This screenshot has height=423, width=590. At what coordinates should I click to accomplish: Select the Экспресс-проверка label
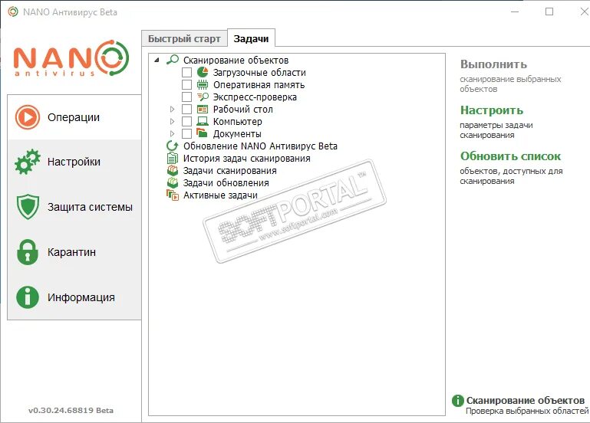point(255,97)
